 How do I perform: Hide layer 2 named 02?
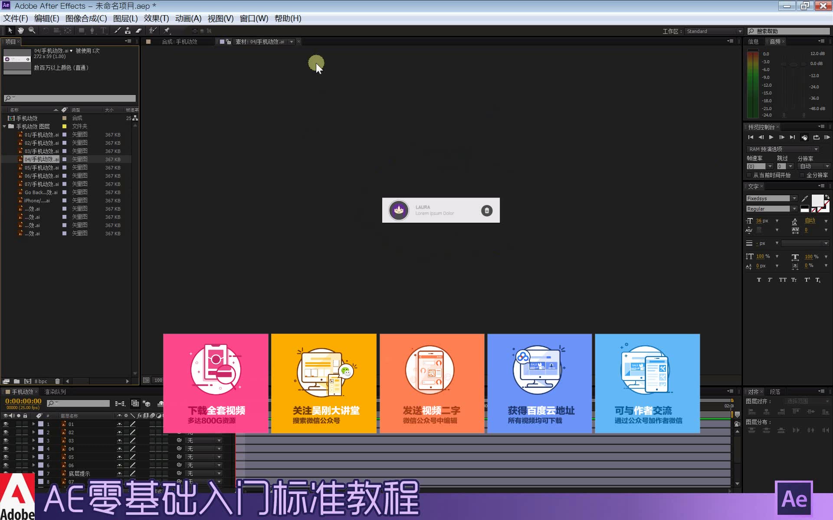[x=6, y=432]
